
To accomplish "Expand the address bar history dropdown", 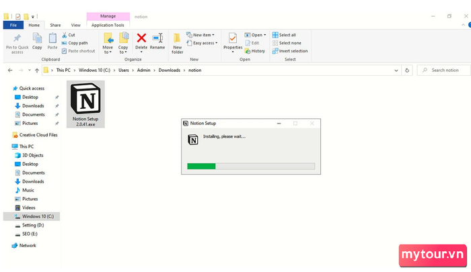I will [x=396, y=71].
